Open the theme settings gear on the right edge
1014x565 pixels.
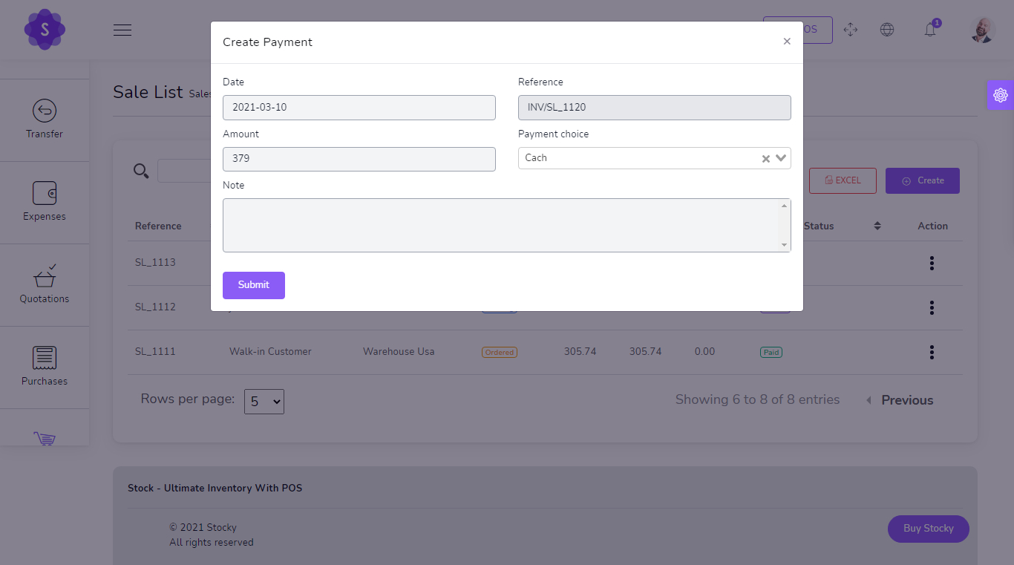click(x=1000, y=94)
